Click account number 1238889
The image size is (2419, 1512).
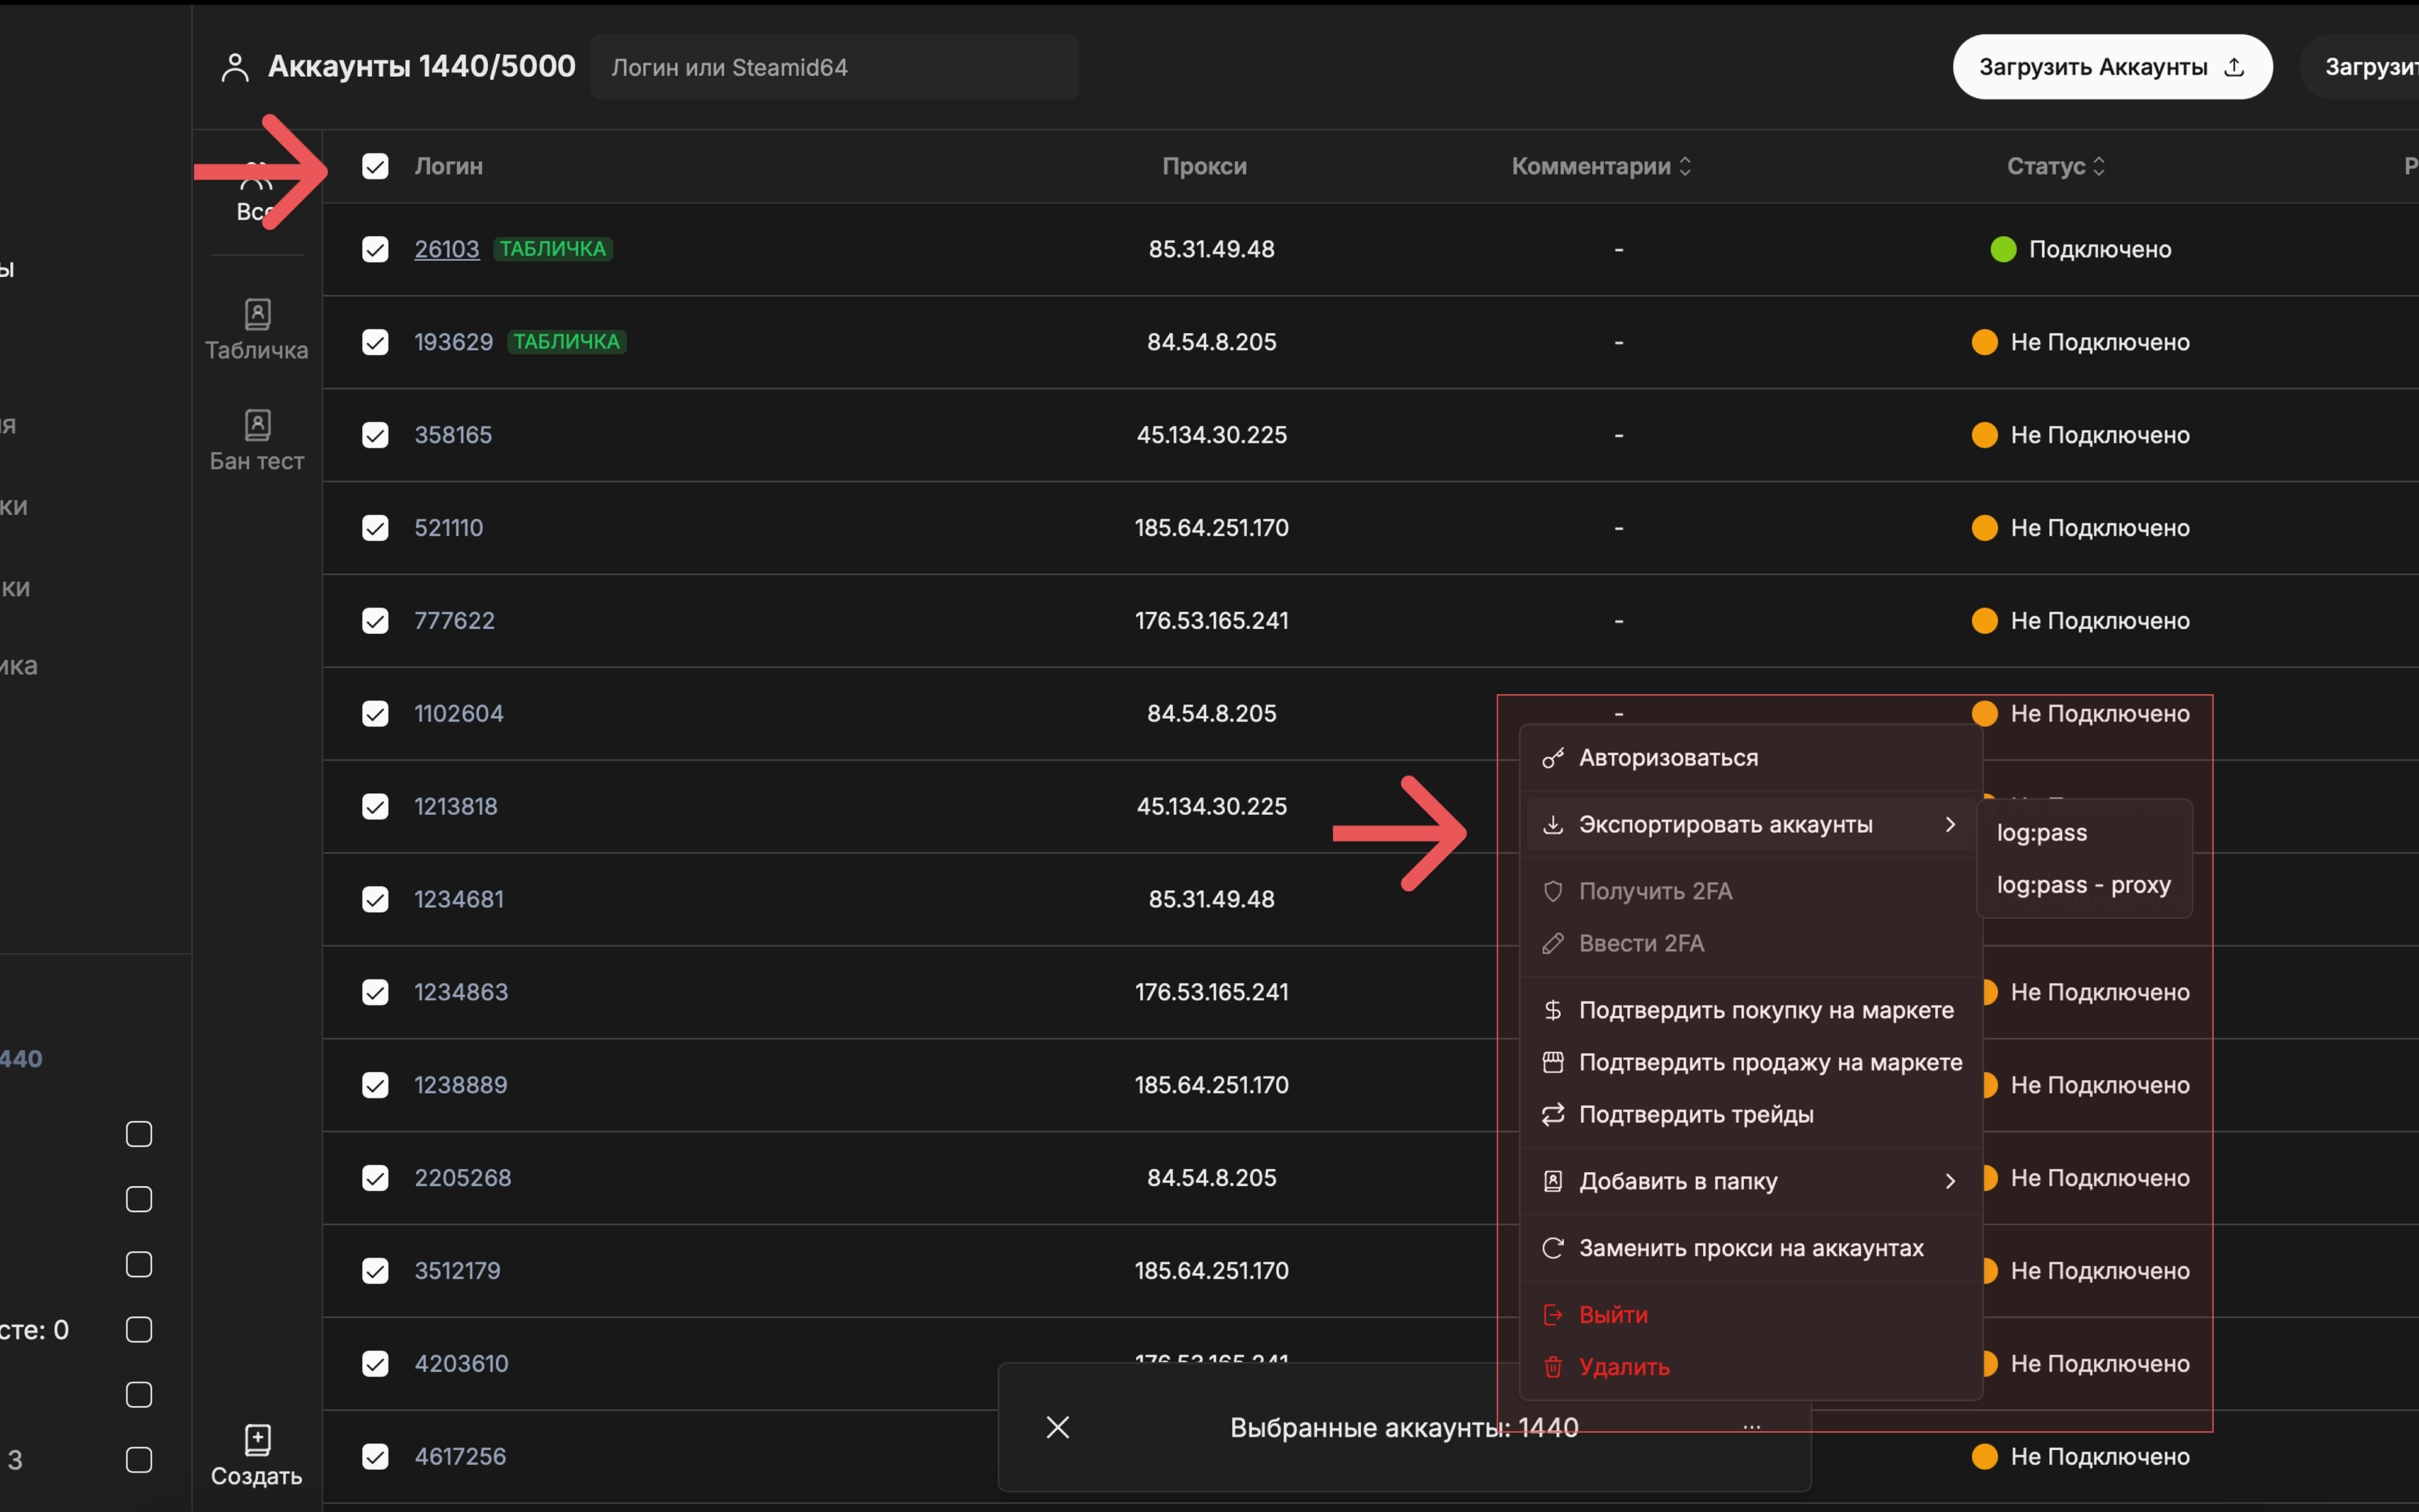[x=461, y=1085]
